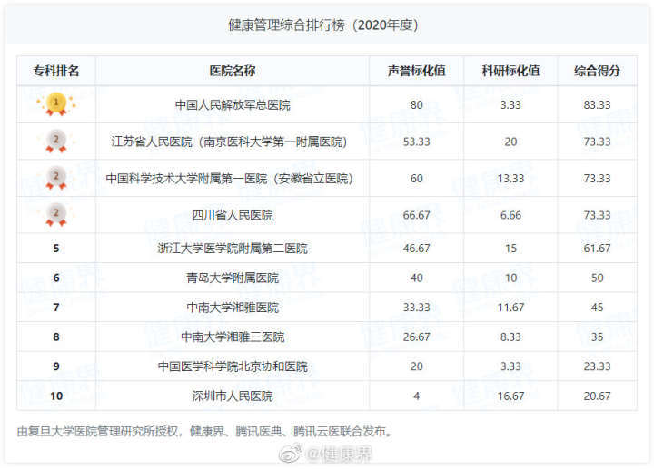654x469 pixels.
Task: Click research value 10 for 青岛大学附属医院
Action: (510, 278)
